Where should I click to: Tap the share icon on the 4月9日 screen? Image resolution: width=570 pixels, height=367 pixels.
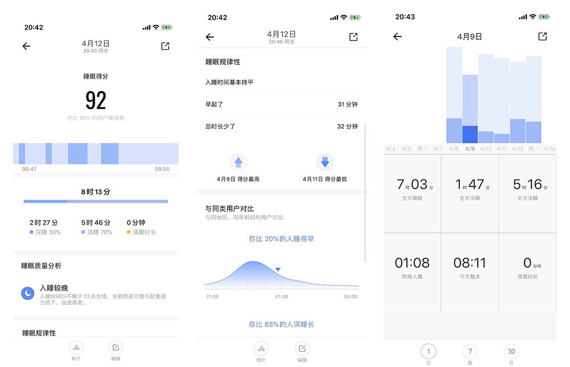point(543,36)
